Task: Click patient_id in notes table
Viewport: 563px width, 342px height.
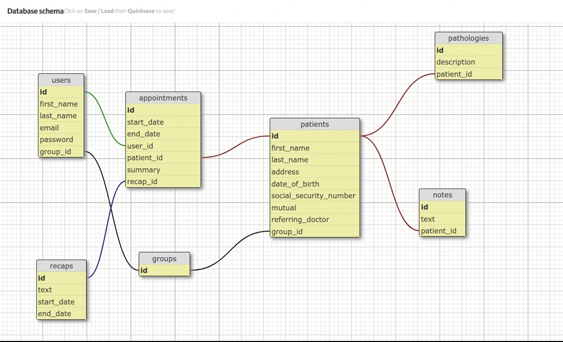Action: 443,231
